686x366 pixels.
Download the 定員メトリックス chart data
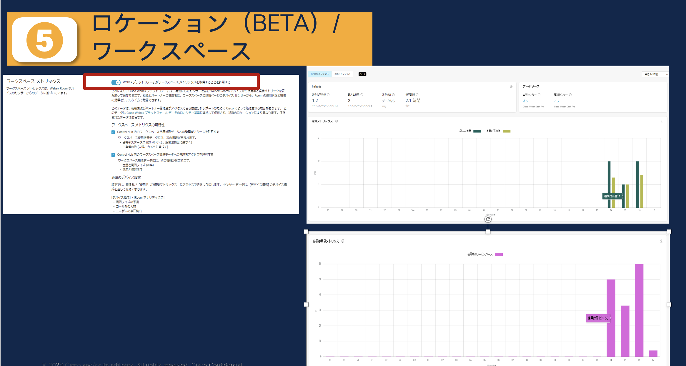662,121
